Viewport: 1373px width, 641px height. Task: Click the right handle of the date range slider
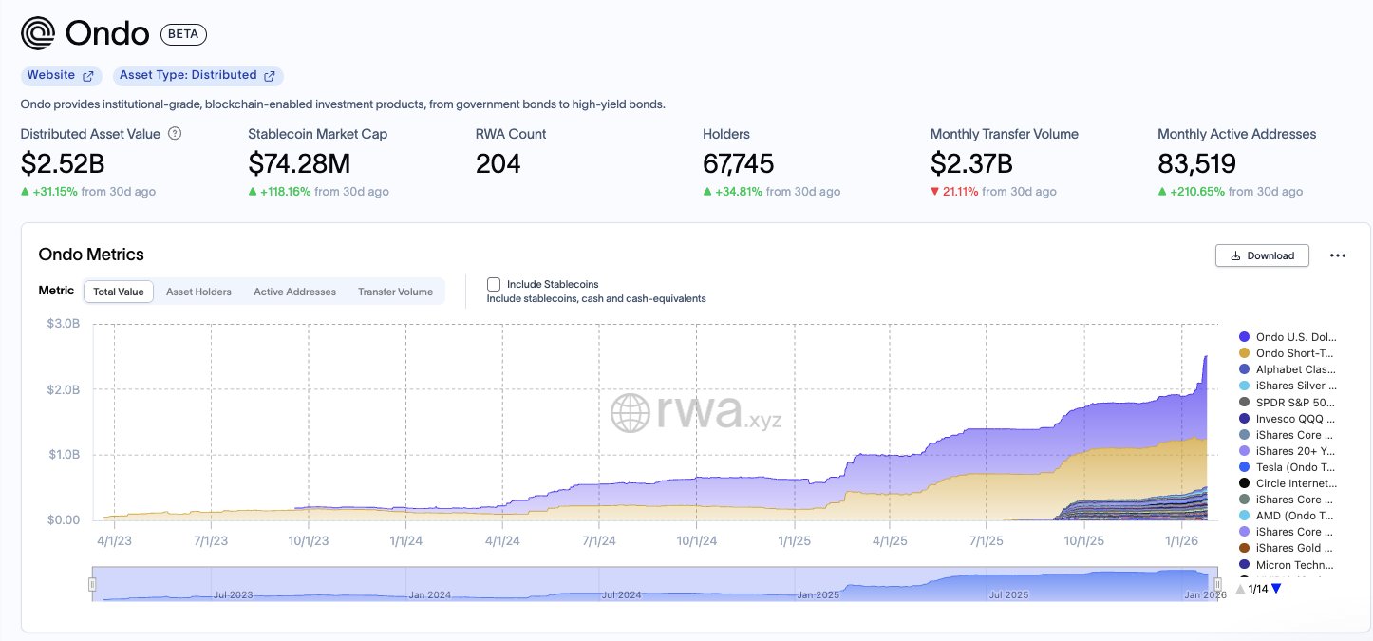pos(1218,584)
